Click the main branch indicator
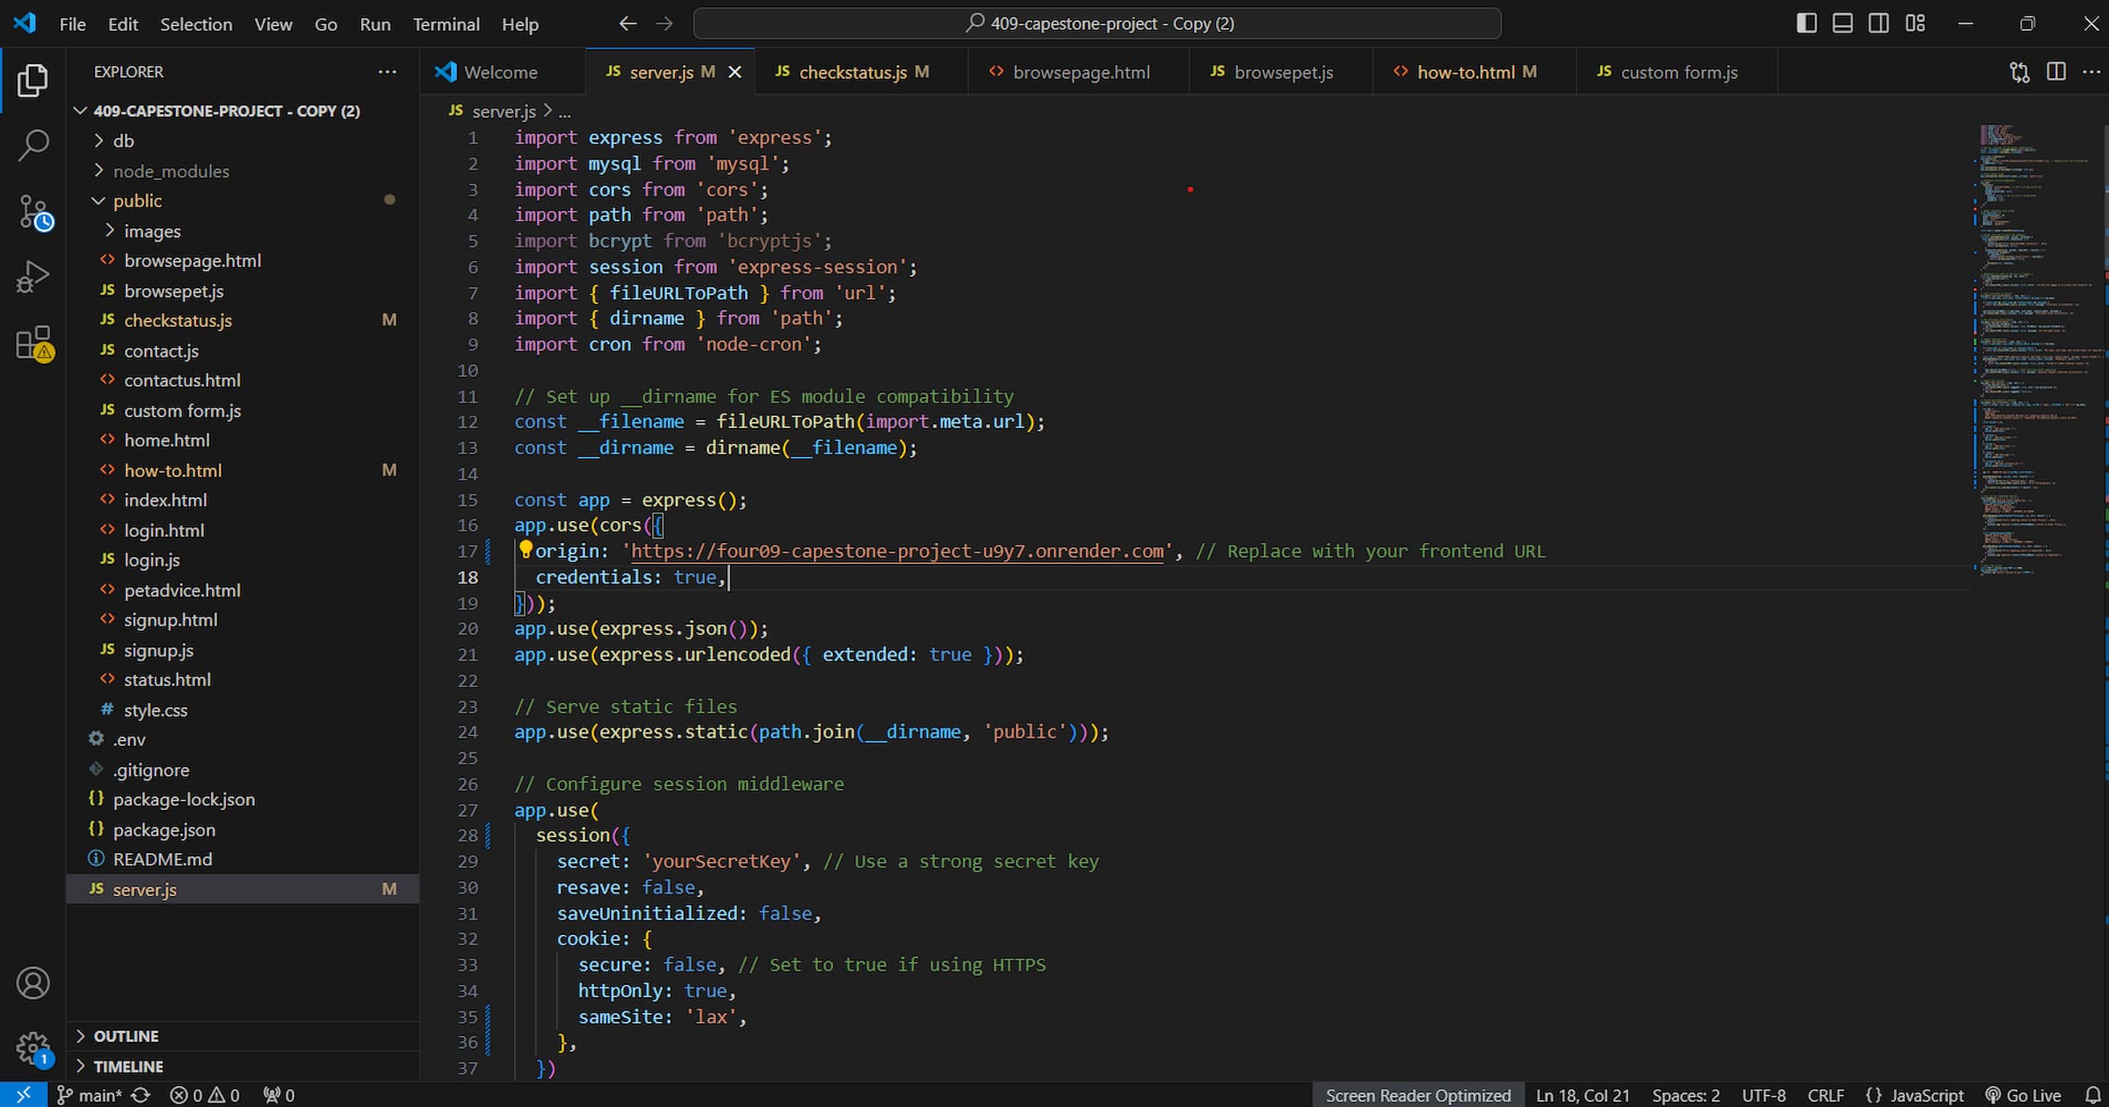The image size is (2109, 1107). [91, 1095]
